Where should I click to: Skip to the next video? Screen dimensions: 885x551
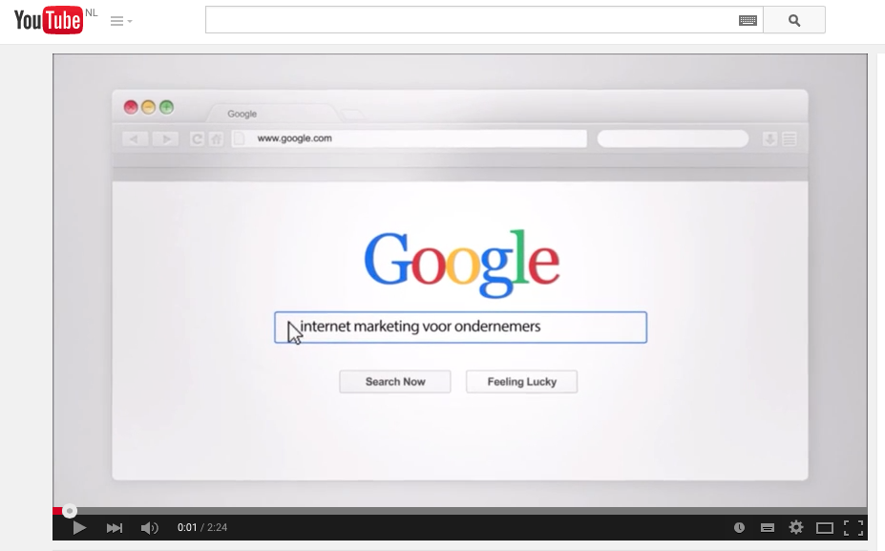click(x=114, y=528)
